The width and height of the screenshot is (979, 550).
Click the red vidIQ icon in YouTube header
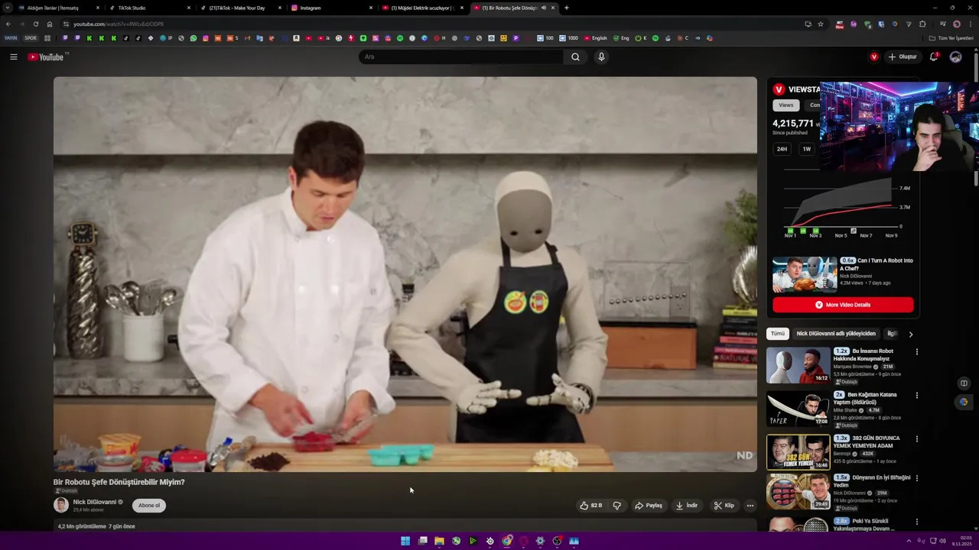coord(874,57)
